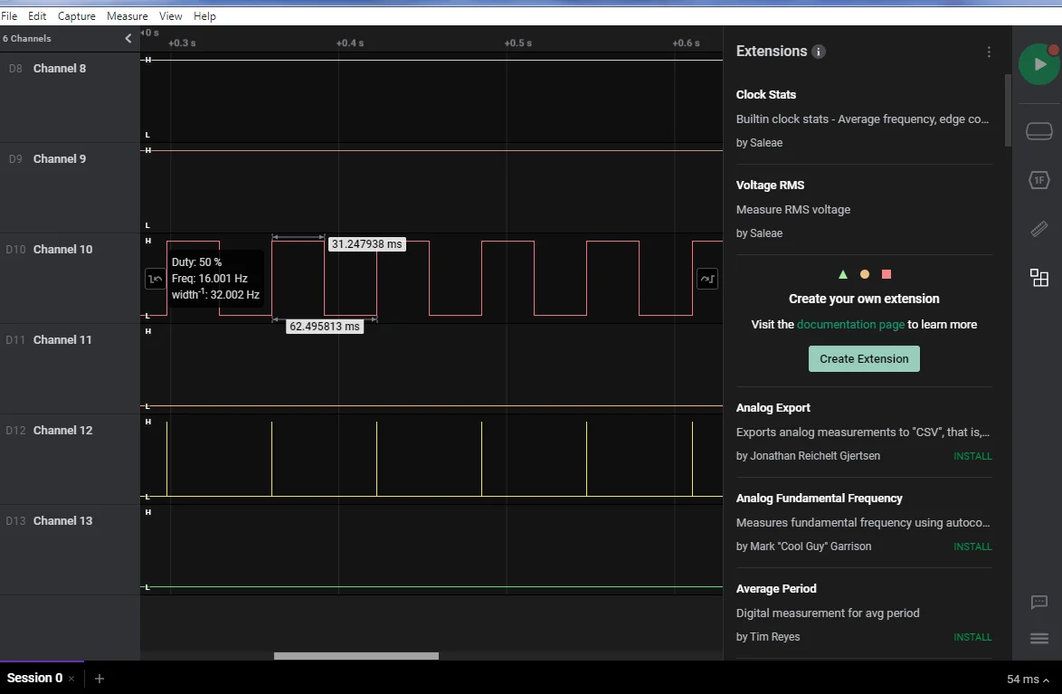Click the 6 Channels header text
1062x694 pixels.
pos(26,39)
